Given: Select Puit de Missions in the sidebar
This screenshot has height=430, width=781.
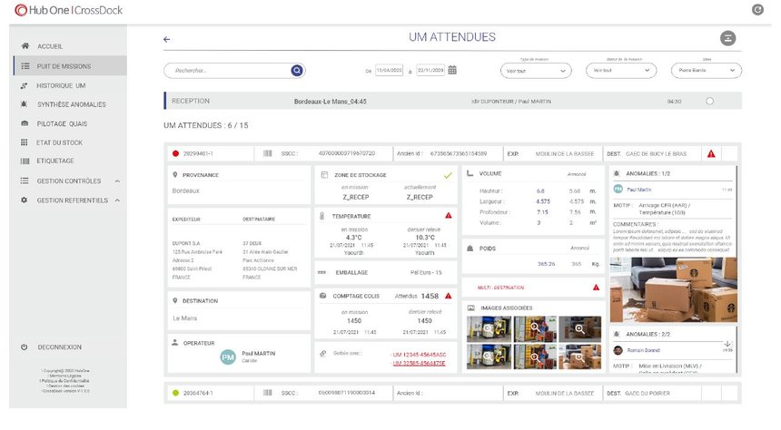Looking at the screenshot, I should click(x=70, y=65).
